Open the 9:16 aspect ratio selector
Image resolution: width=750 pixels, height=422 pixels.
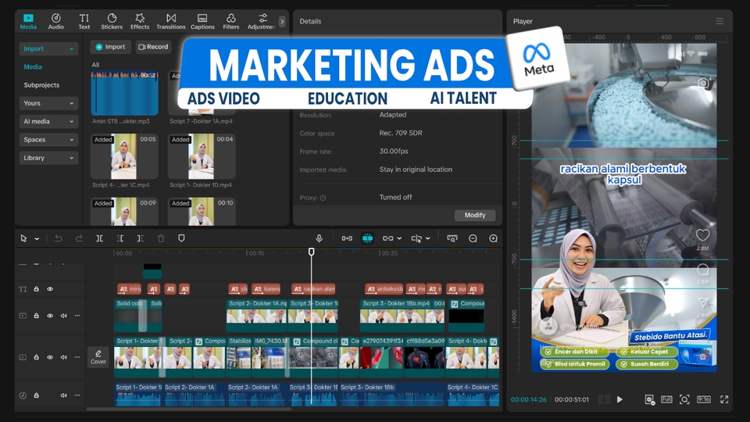[x=704, y=399]
